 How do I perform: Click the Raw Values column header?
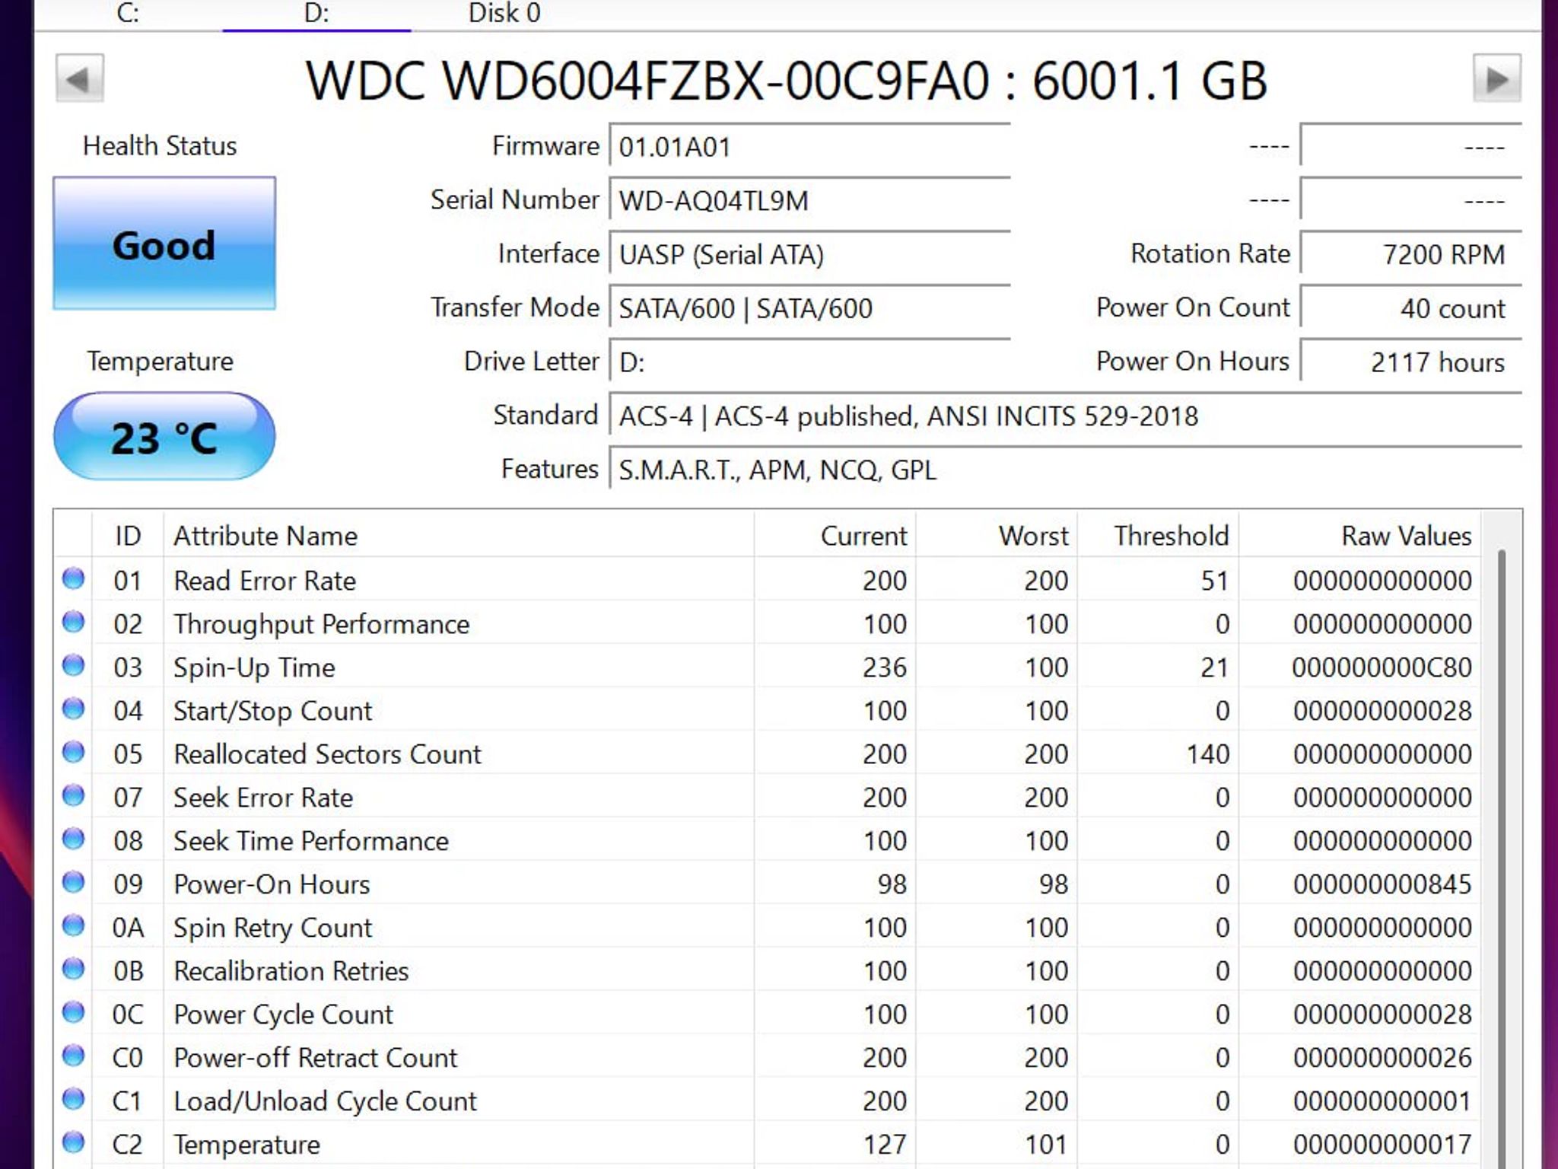pos(1360,536)
